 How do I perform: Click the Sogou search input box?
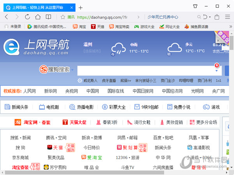coord(149,71)
